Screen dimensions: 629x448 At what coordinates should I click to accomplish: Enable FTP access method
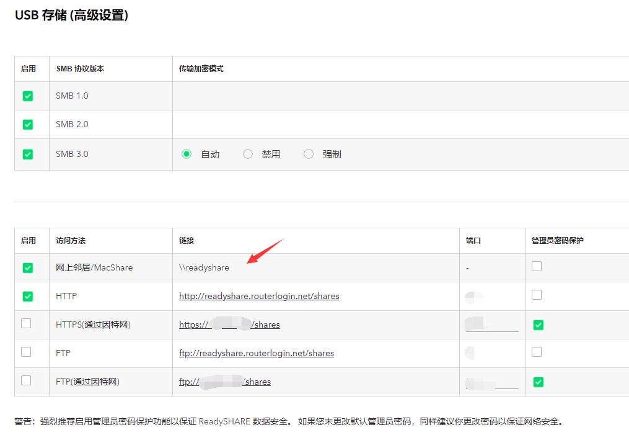[28, 353]
